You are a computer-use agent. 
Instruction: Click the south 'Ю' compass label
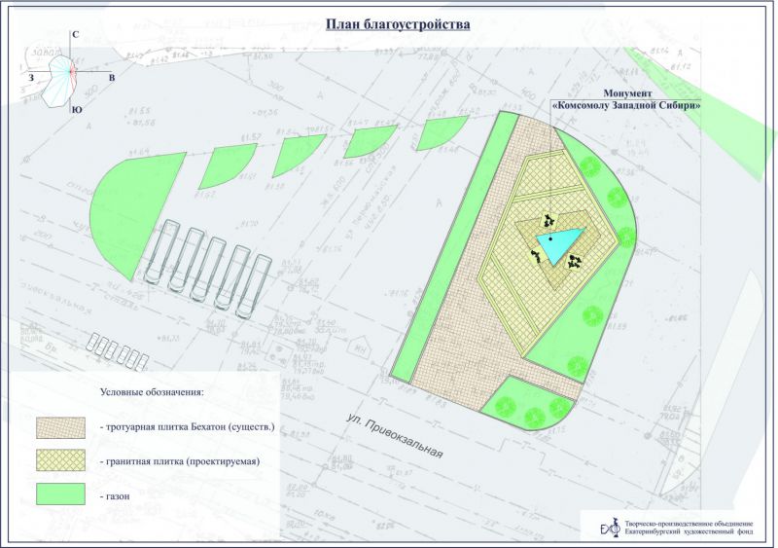(76, 111)
